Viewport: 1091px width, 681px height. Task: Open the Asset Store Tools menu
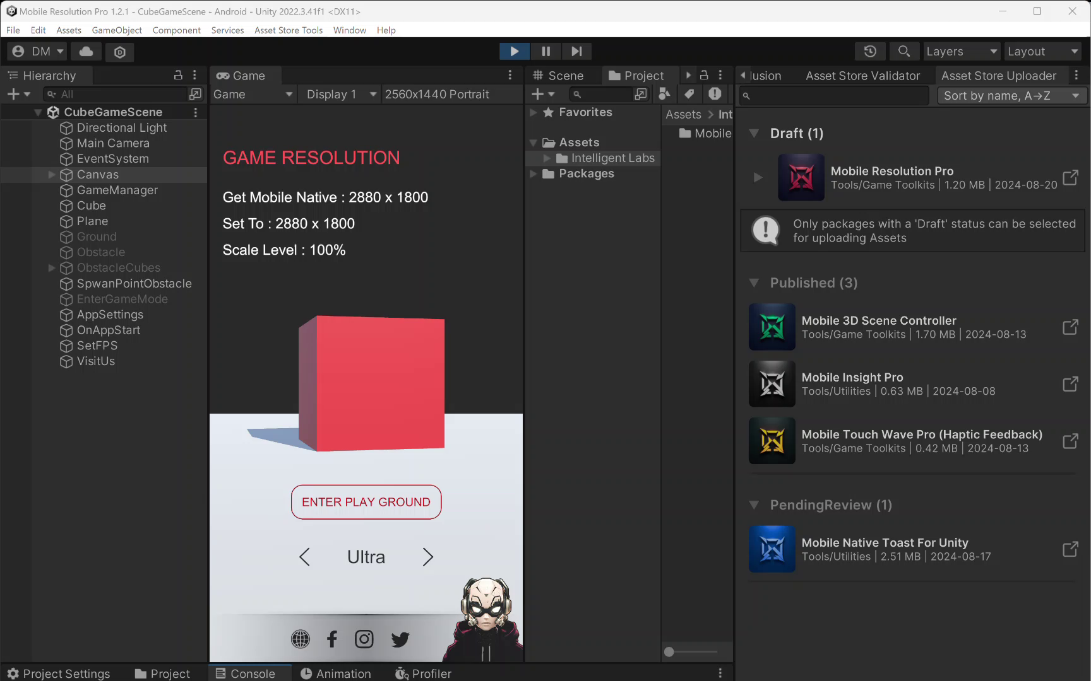click(289, 30)
